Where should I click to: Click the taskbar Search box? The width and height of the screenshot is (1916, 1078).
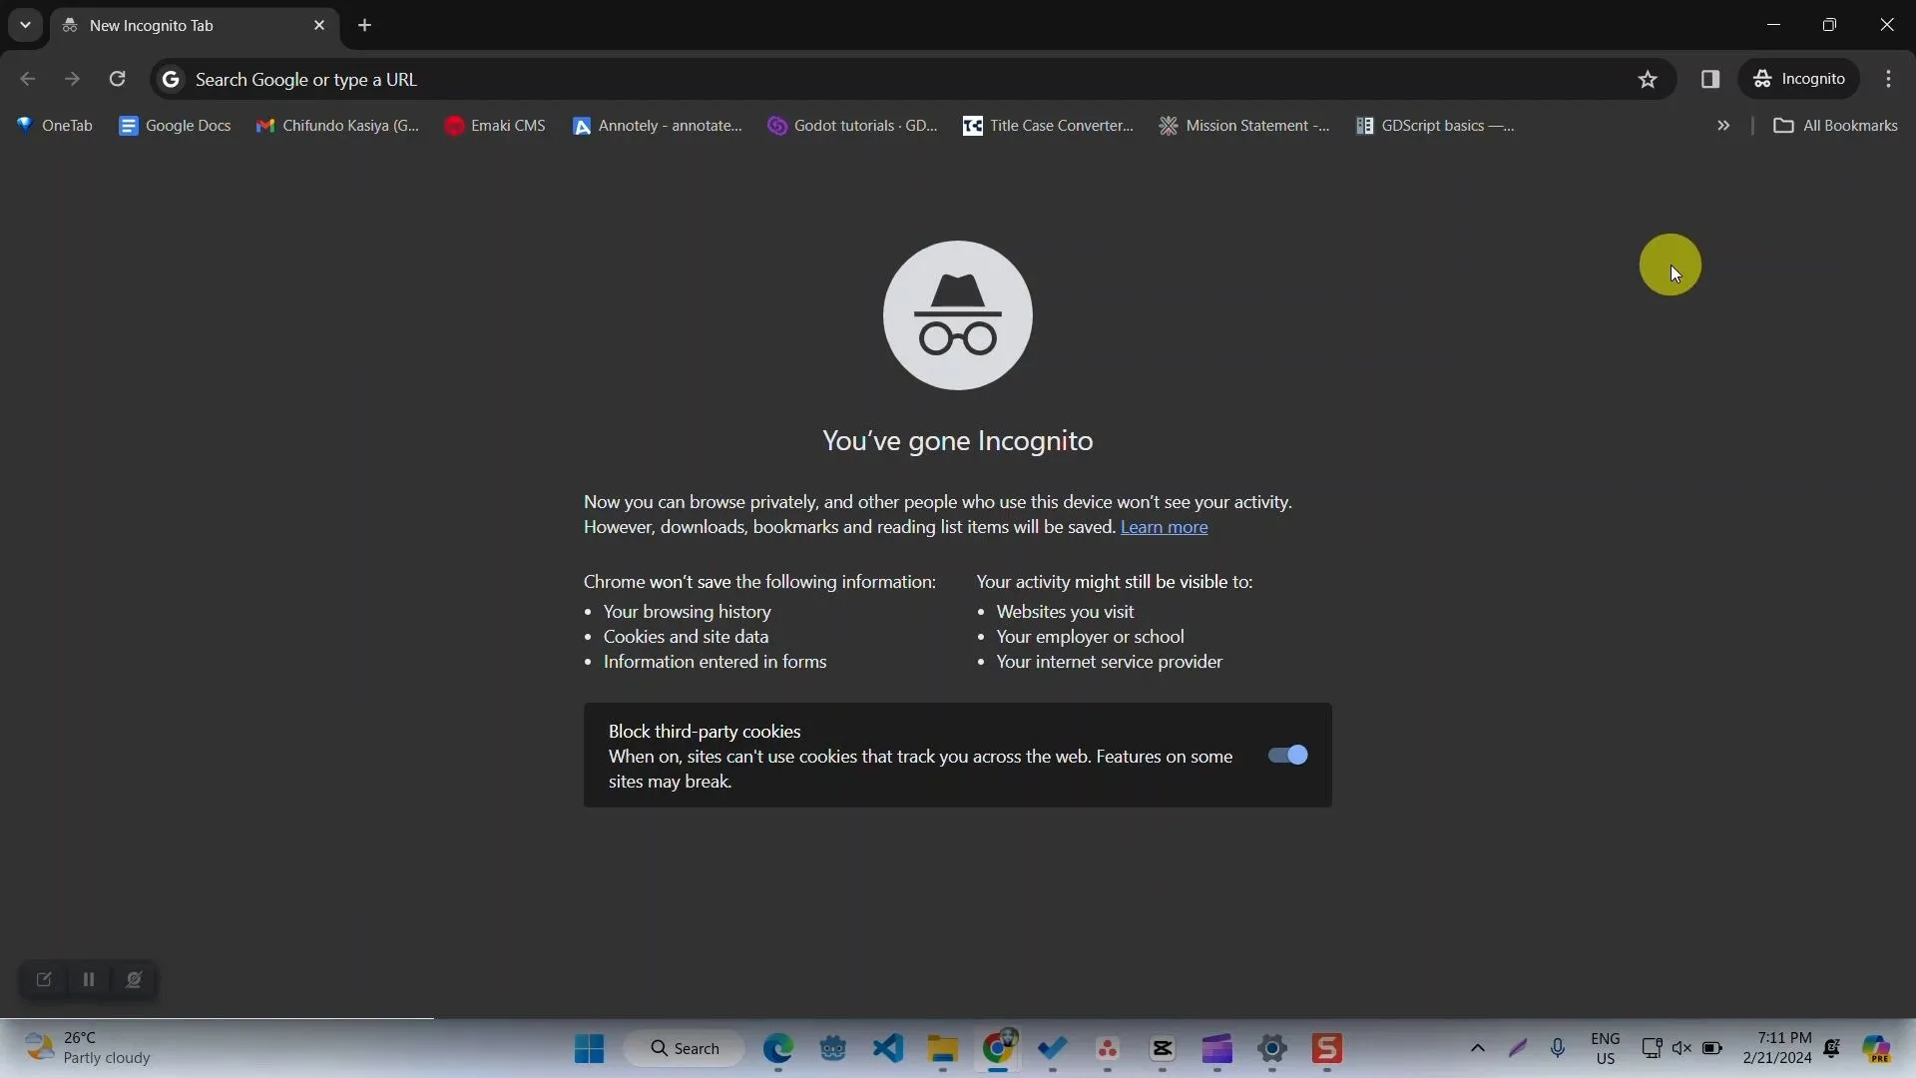click(685, 1049)
